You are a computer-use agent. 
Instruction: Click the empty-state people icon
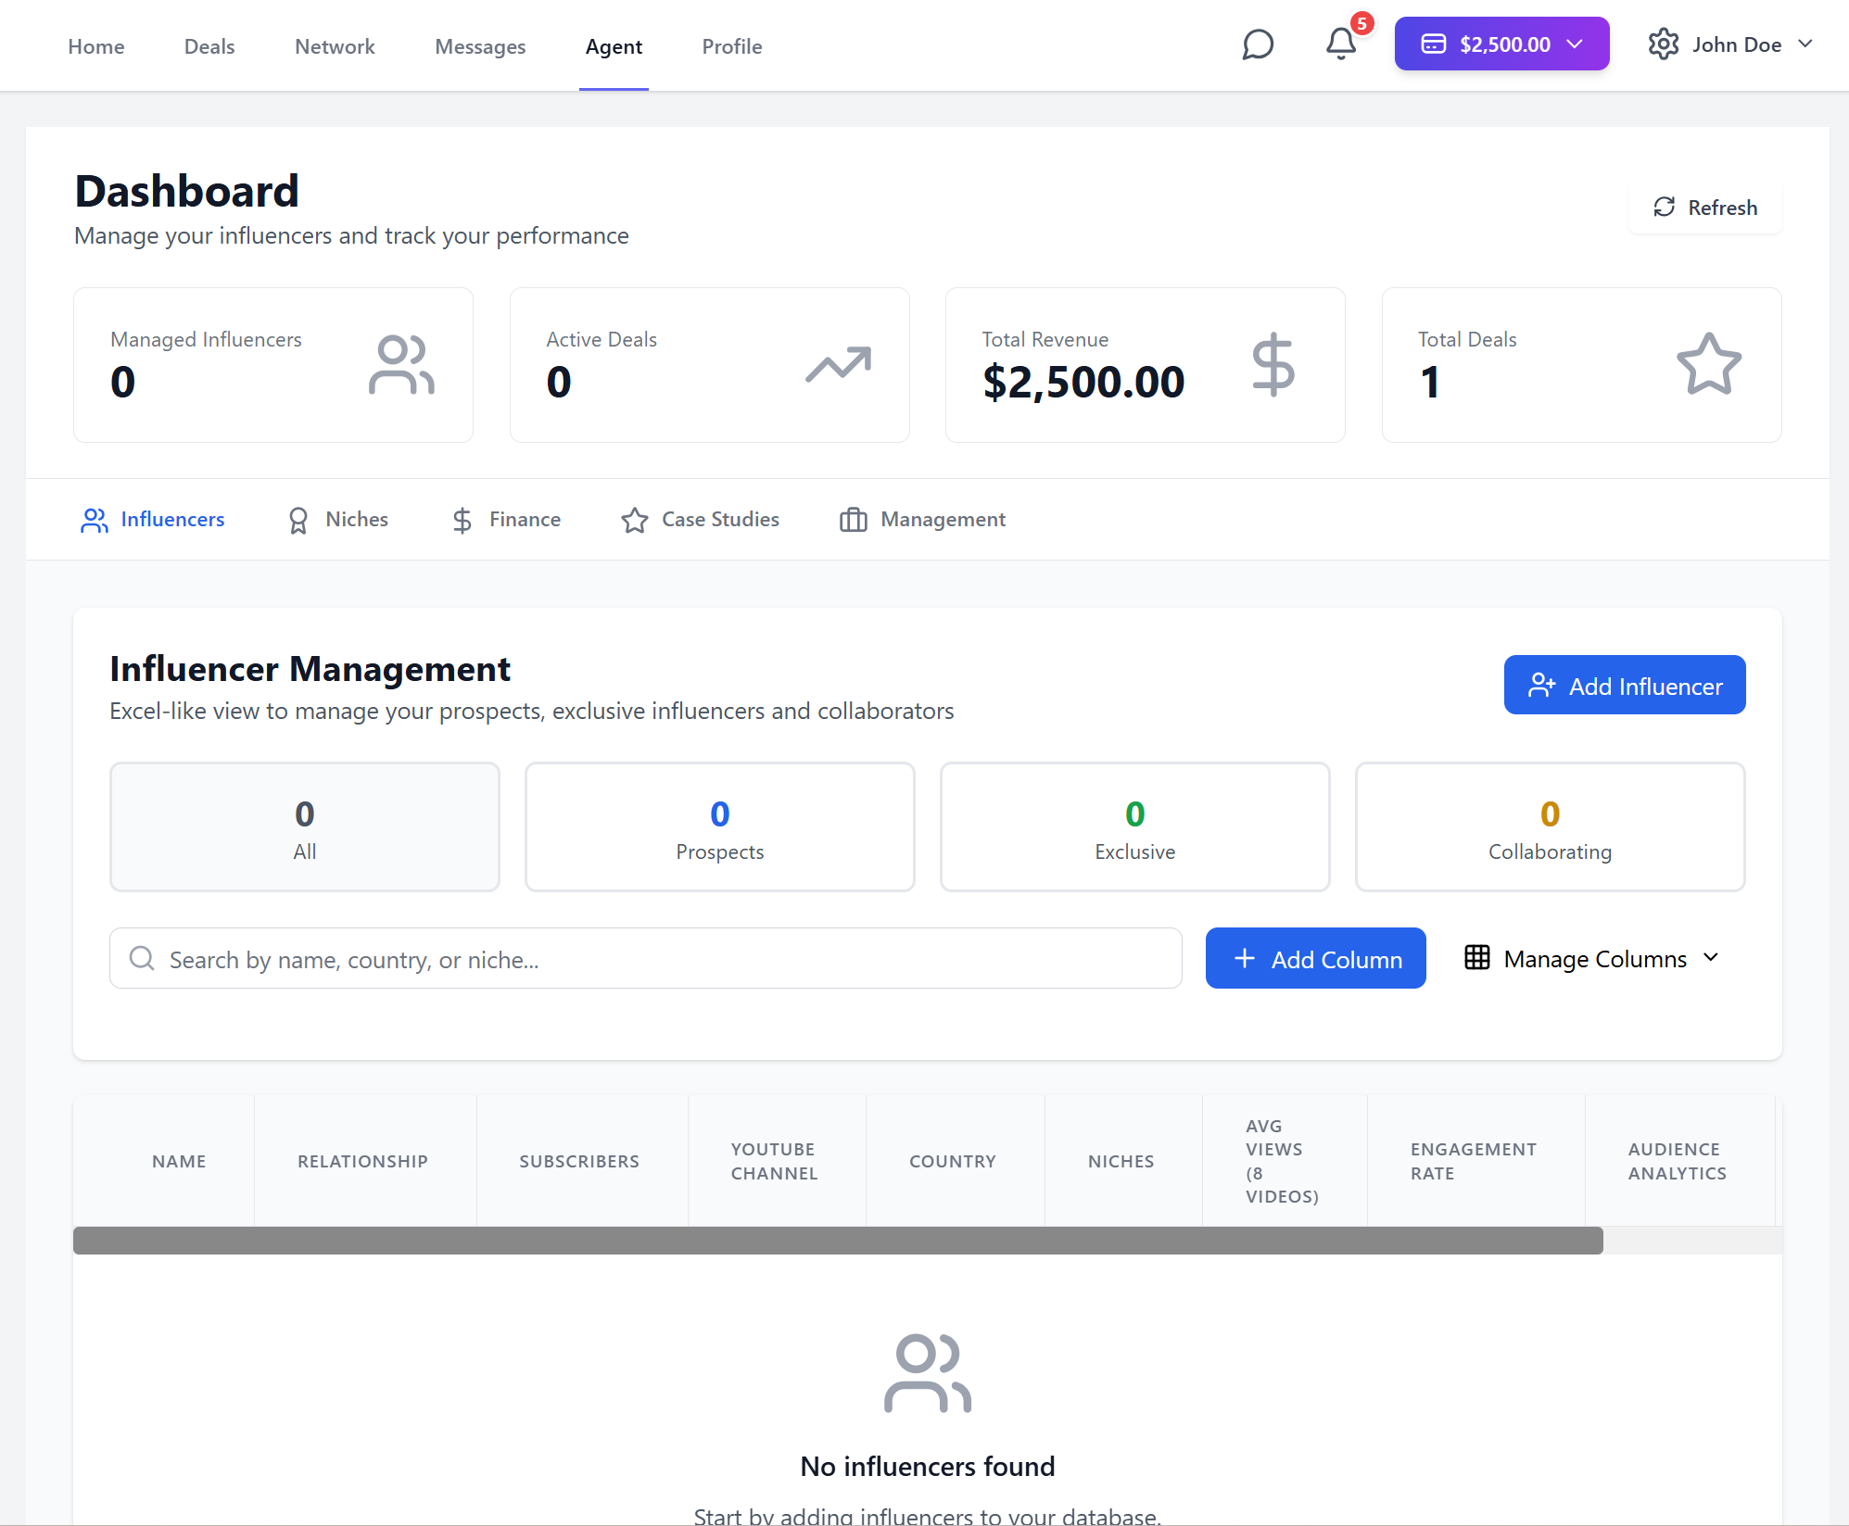(x=928, y=1373)
